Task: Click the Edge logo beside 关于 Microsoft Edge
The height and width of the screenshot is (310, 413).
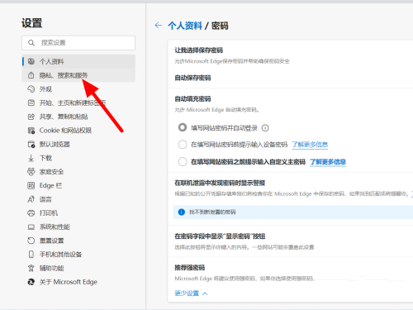Action: tap(31, 282)
